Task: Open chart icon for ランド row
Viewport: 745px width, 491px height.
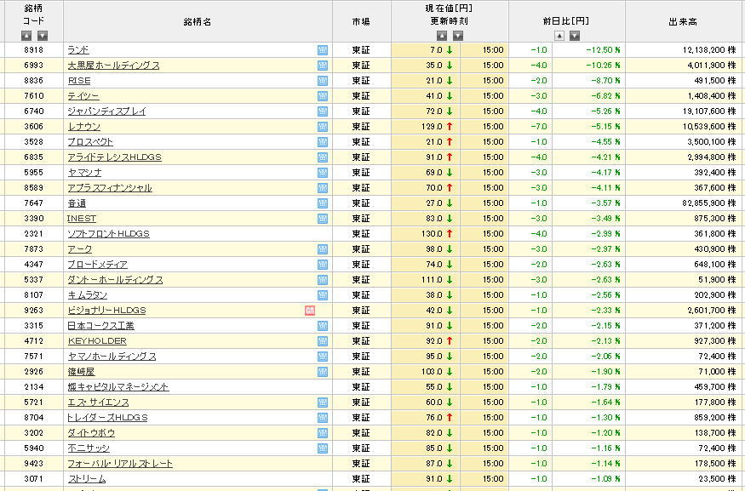Action: coord(323,50)
